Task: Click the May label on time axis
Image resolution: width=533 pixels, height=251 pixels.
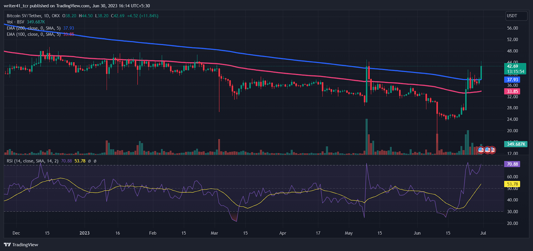Action: click(348, 233)
